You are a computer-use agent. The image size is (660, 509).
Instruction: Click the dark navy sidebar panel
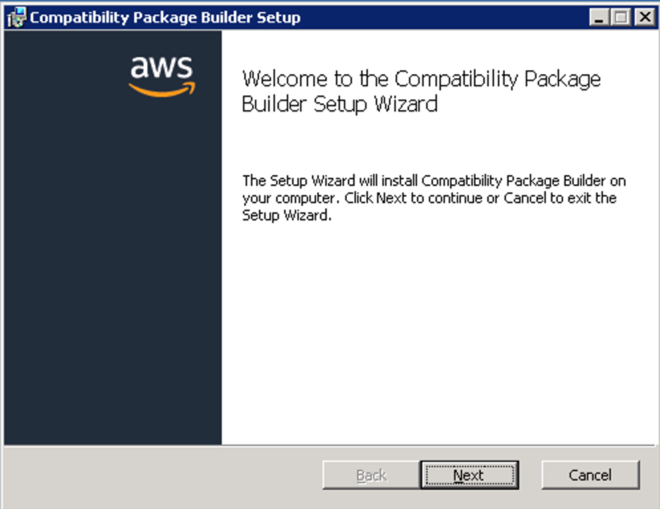[113, 282]
